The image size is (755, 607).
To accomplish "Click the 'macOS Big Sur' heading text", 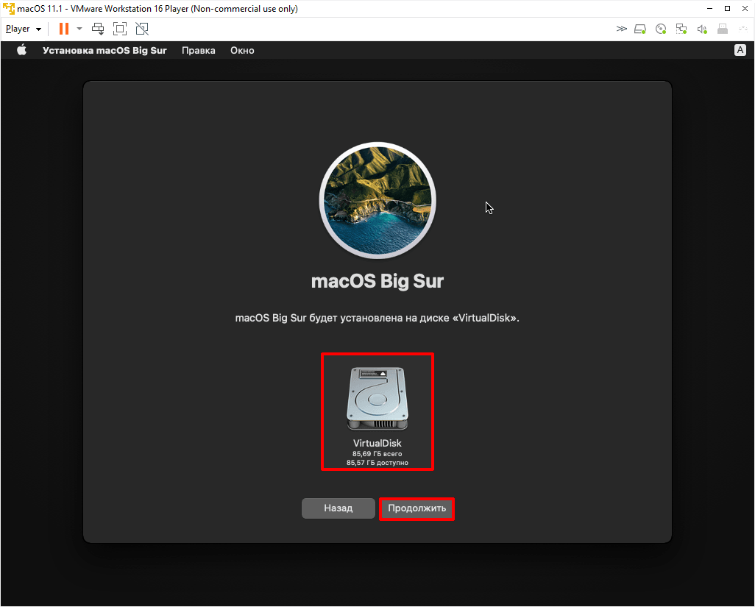I will click(377, 281).
